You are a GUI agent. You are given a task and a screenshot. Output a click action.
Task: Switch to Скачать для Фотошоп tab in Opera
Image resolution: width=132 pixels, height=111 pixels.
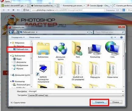123,5
